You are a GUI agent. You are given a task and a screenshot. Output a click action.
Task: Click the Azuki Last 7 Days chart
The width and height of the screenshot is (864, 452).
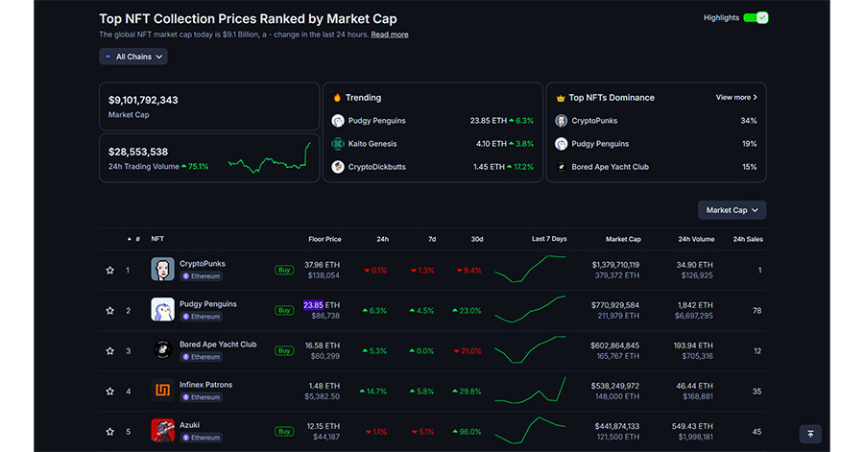(x=530, y=430)
